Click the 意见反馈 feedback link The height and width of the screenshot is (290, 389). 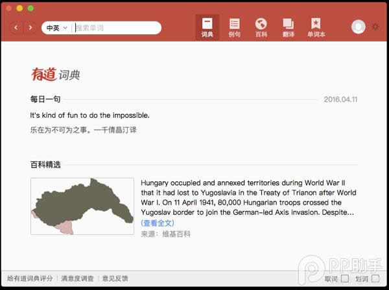(x=115, y=279)
